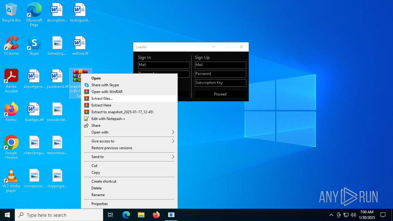
Task: Select the chanceregu image file icon
Action: point(34,145)
